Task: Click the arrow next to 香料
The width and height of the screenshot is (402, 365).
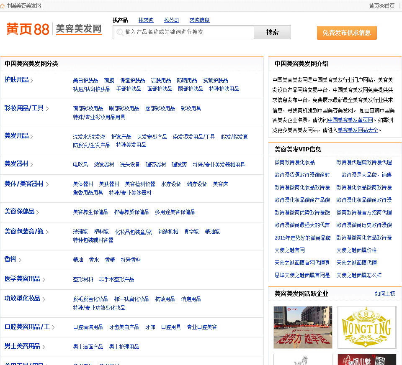Action: point(20,260)
